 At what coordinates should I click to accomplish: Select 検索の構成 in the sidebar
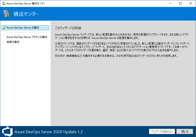13,42
